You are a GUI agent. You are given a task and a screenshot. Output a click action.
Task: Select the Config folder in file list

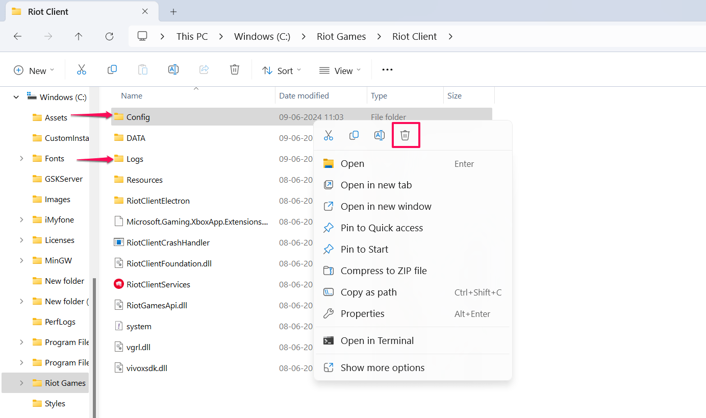pos(301,117)
